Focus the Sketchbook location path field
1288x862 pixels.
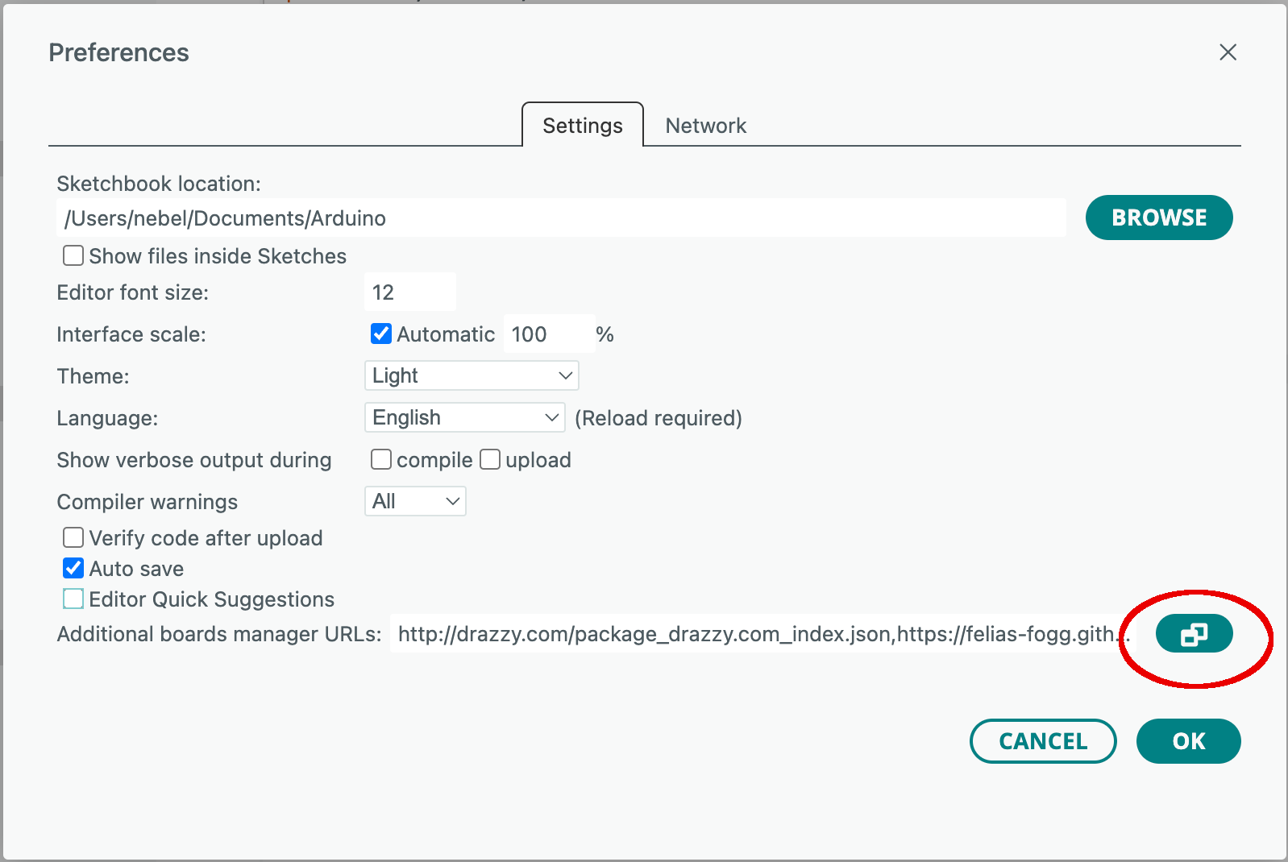[561, 218]
